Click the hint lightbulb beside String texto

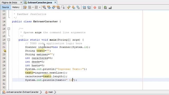click(x=5, y=51)
